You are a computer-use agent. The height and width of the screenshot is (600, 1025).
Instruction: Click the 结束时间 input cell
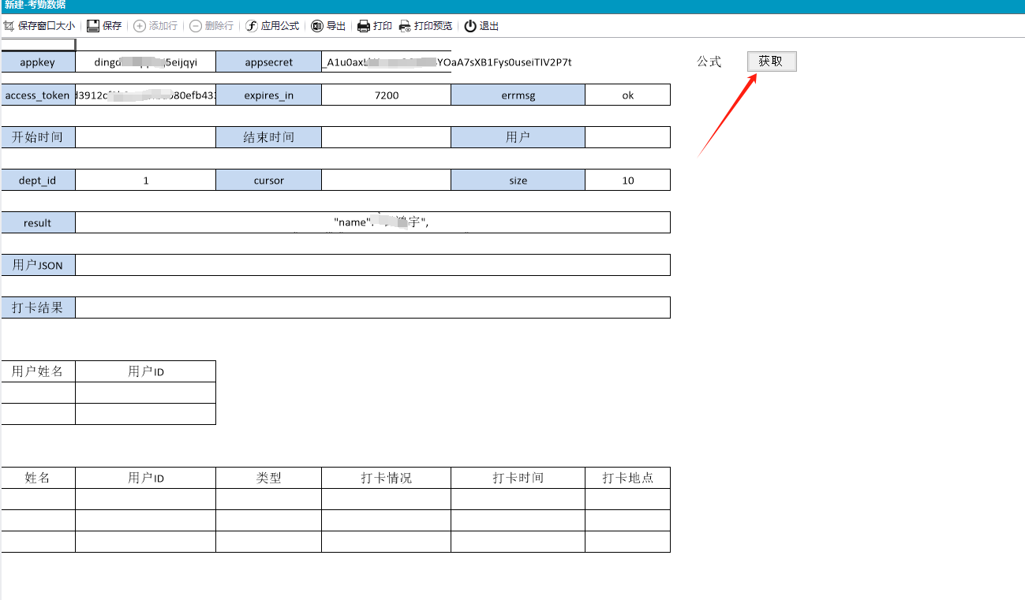coord(386,137)
